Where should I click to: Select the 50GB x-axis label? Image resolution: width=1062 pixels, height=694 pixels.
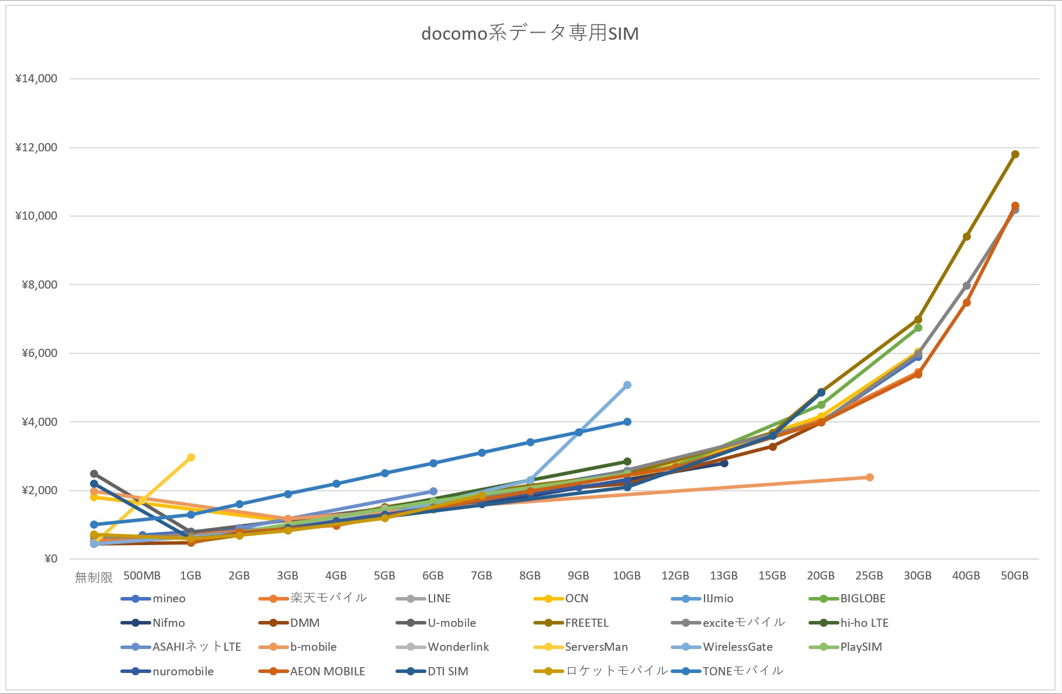coord(1015,576)
